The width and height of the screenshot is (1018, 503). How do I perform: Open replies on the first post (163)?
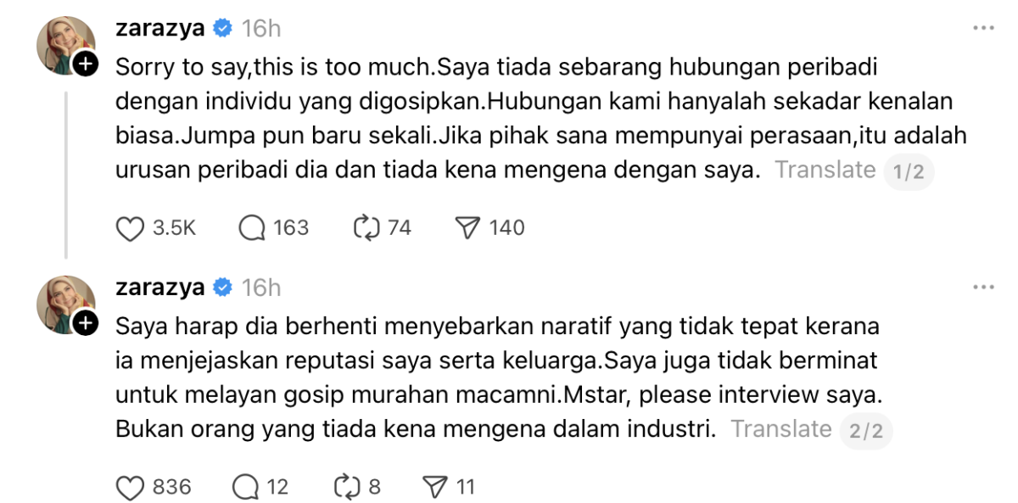click(253, 228)
